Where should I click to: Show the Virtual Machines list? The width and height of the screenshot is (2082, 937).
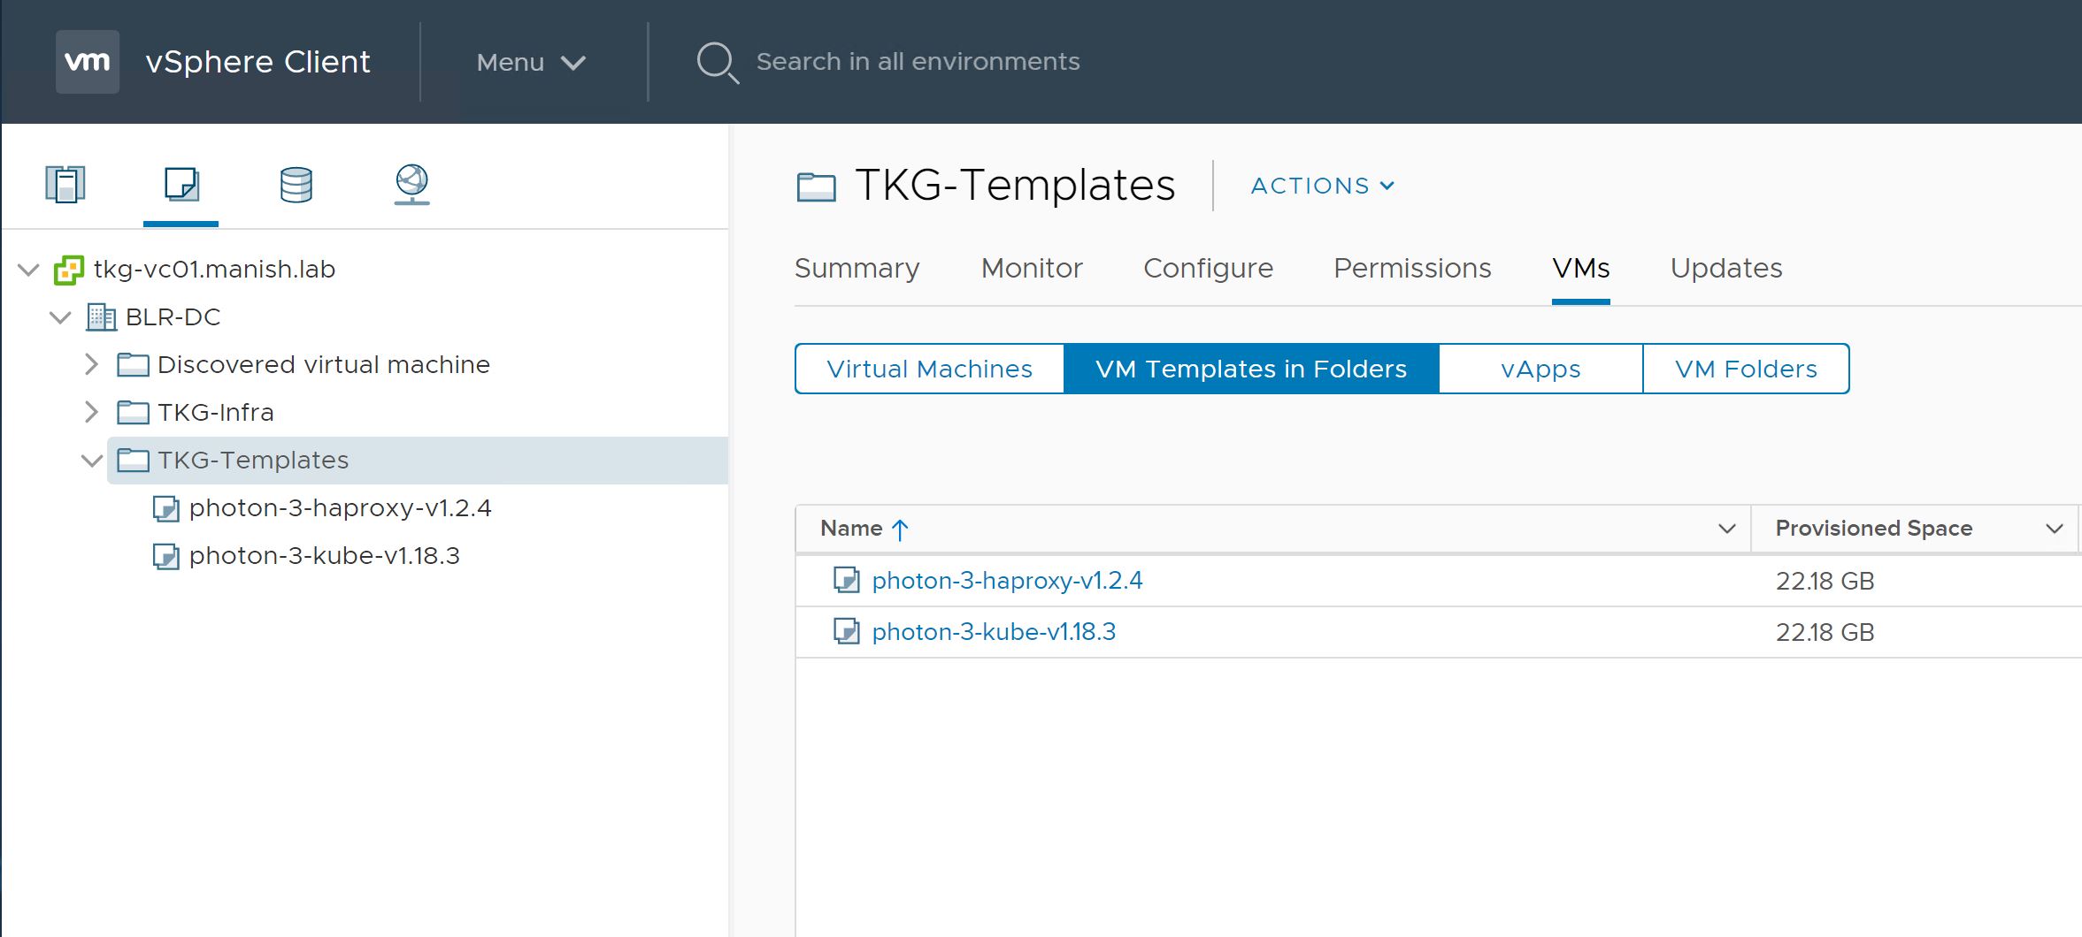(929, 369)
